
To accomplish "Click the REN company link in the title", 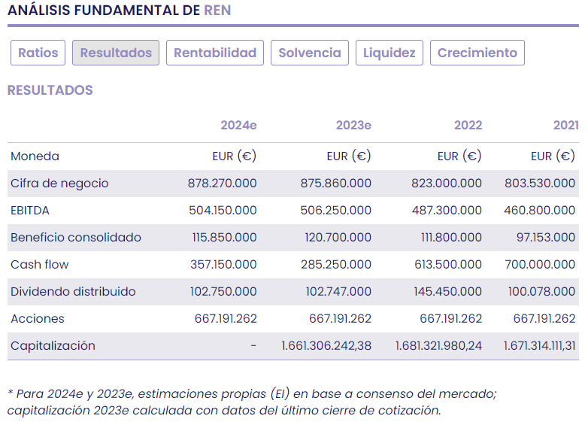I will [217, 11].
